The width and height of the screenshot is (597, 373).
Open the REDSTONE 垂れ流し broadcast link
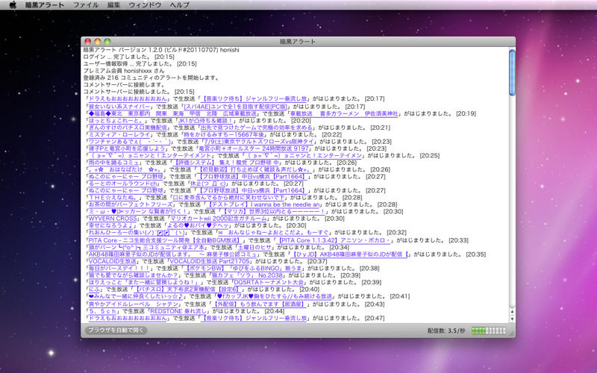[x=178, y=311]
